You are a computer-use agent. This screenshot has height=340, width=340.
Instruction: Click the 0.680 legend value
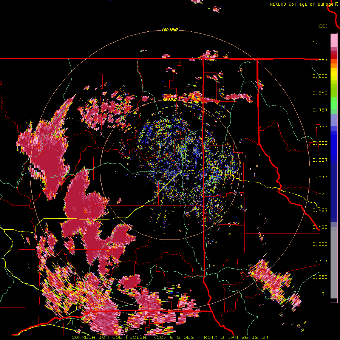point(320,143)
